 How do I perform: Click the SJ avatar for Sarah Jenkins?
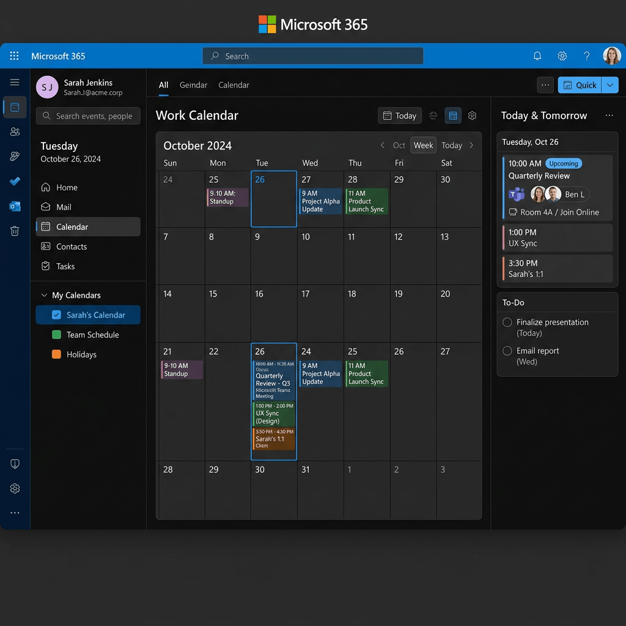click(47, 87)
